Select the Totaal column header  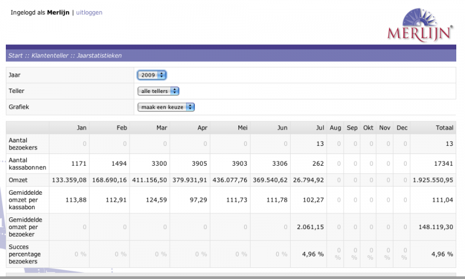coord(443,127)
